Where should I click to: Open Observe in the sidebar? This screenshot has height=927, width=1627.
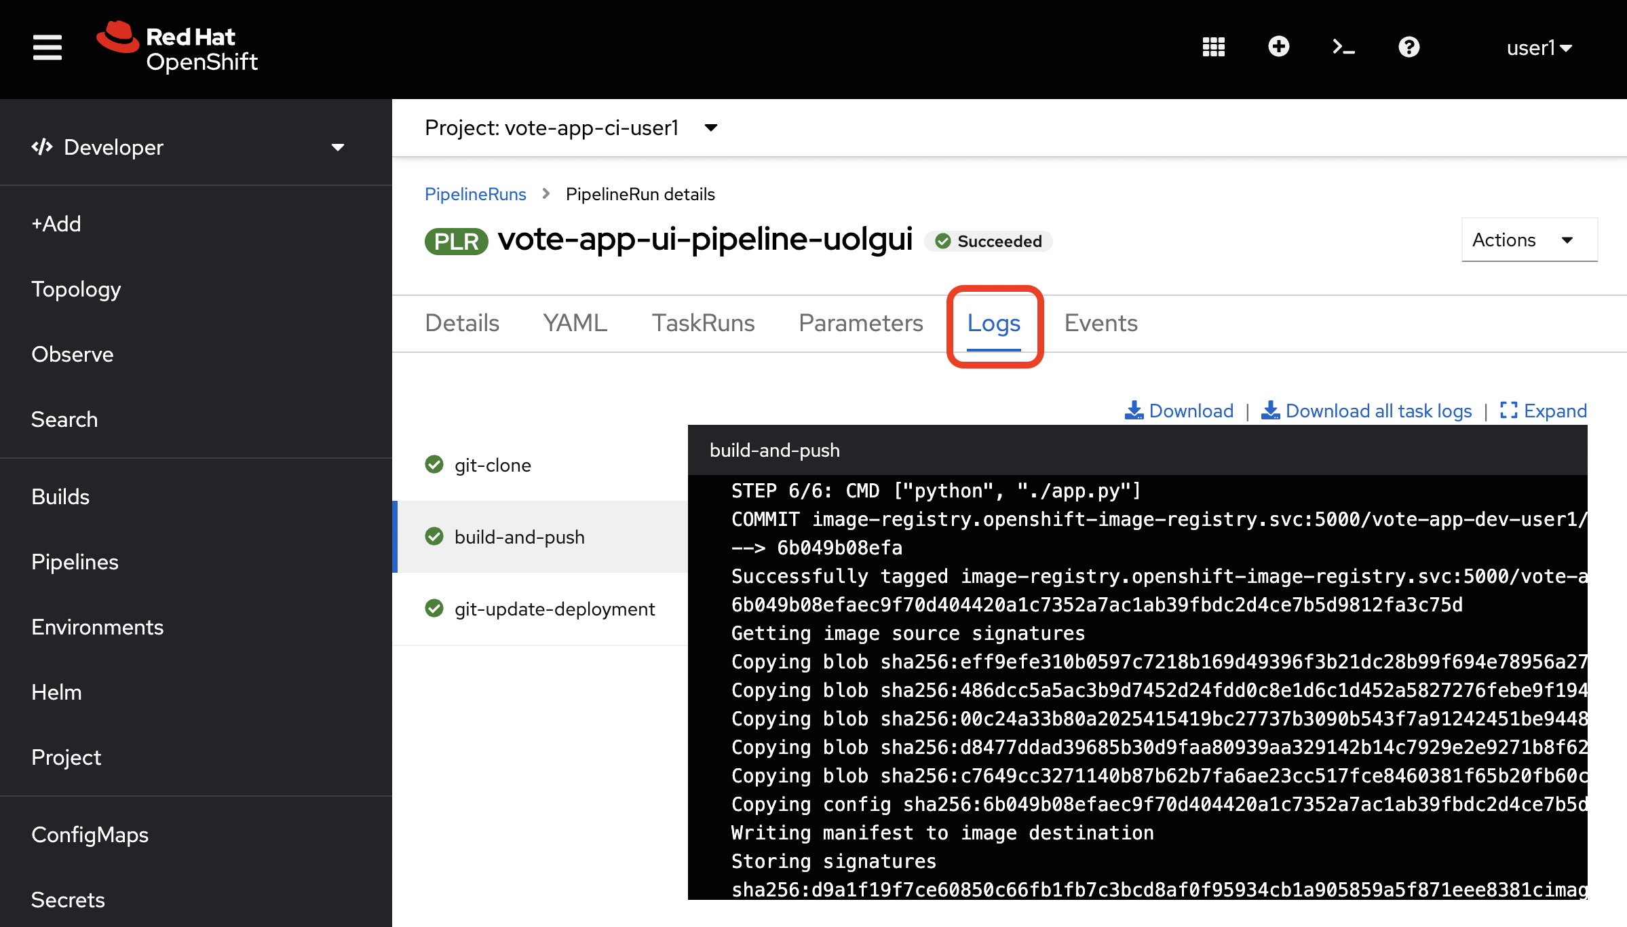pos(73,354)
